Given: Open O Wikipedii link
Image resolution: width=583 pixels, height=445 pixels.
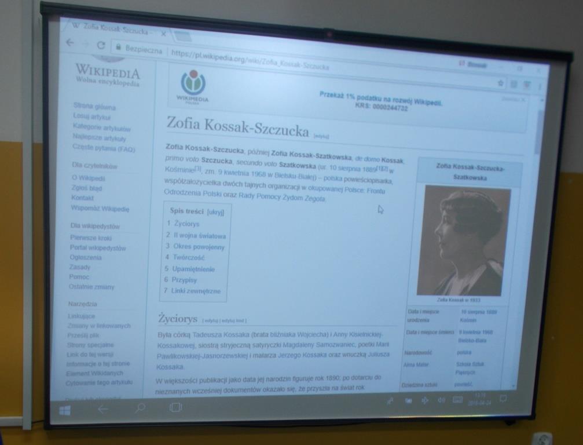Looking at the screenshot, I should coord(89,178).
